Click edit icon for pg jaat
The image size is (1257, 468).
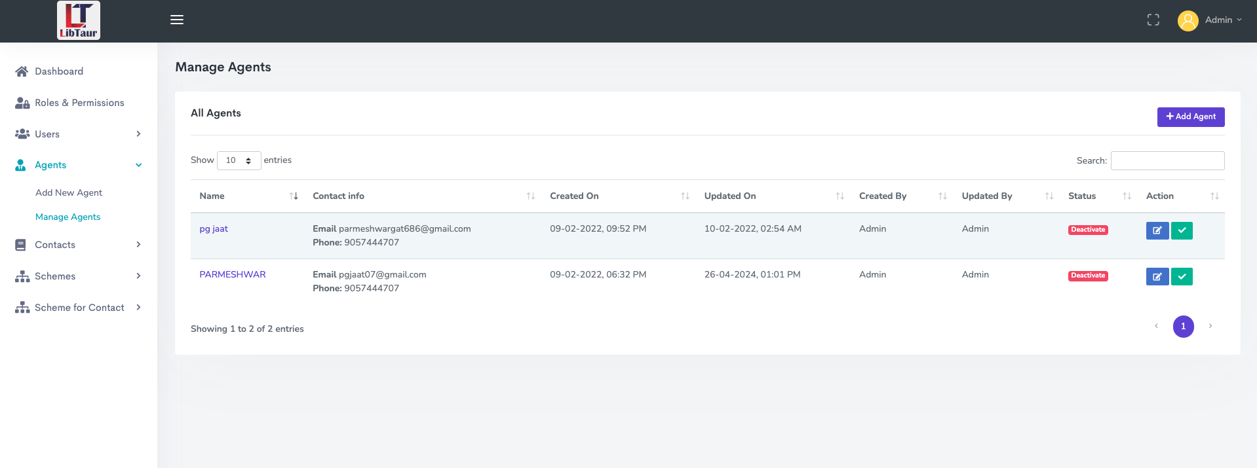(x=1157, y=230)
